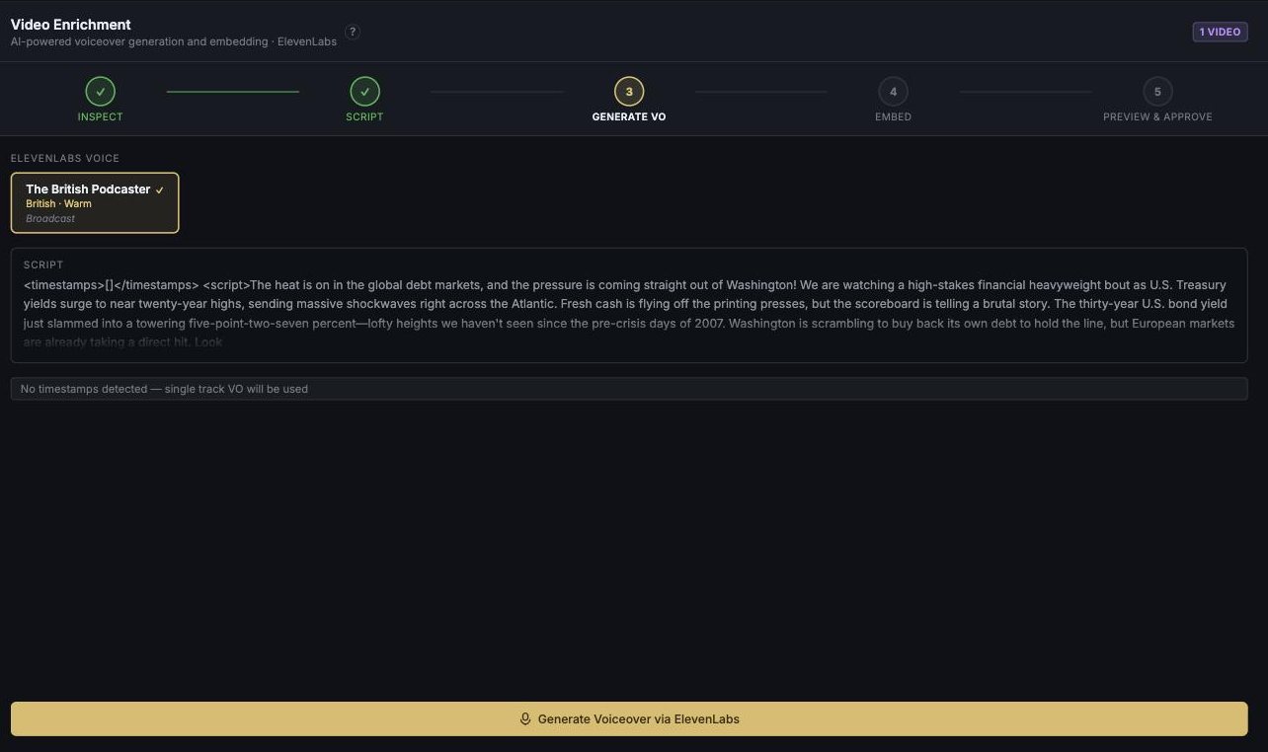Select The British Podcaster voice card
Image resolution: width=1268 pixels, height=752 pixels.
pos(95,203)
